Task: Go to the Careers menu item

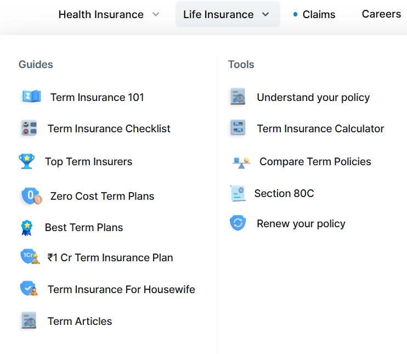Action: (381, 14)
